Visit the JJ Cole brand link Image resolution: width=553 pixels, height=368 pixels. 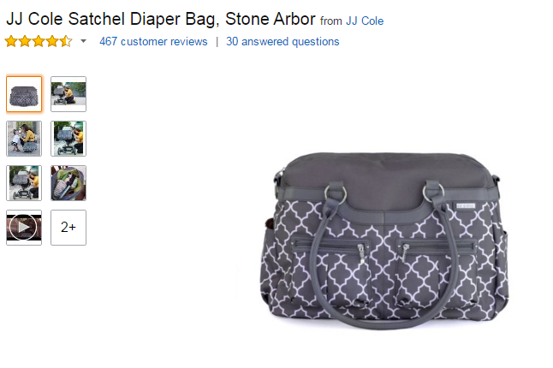[365, 21]
